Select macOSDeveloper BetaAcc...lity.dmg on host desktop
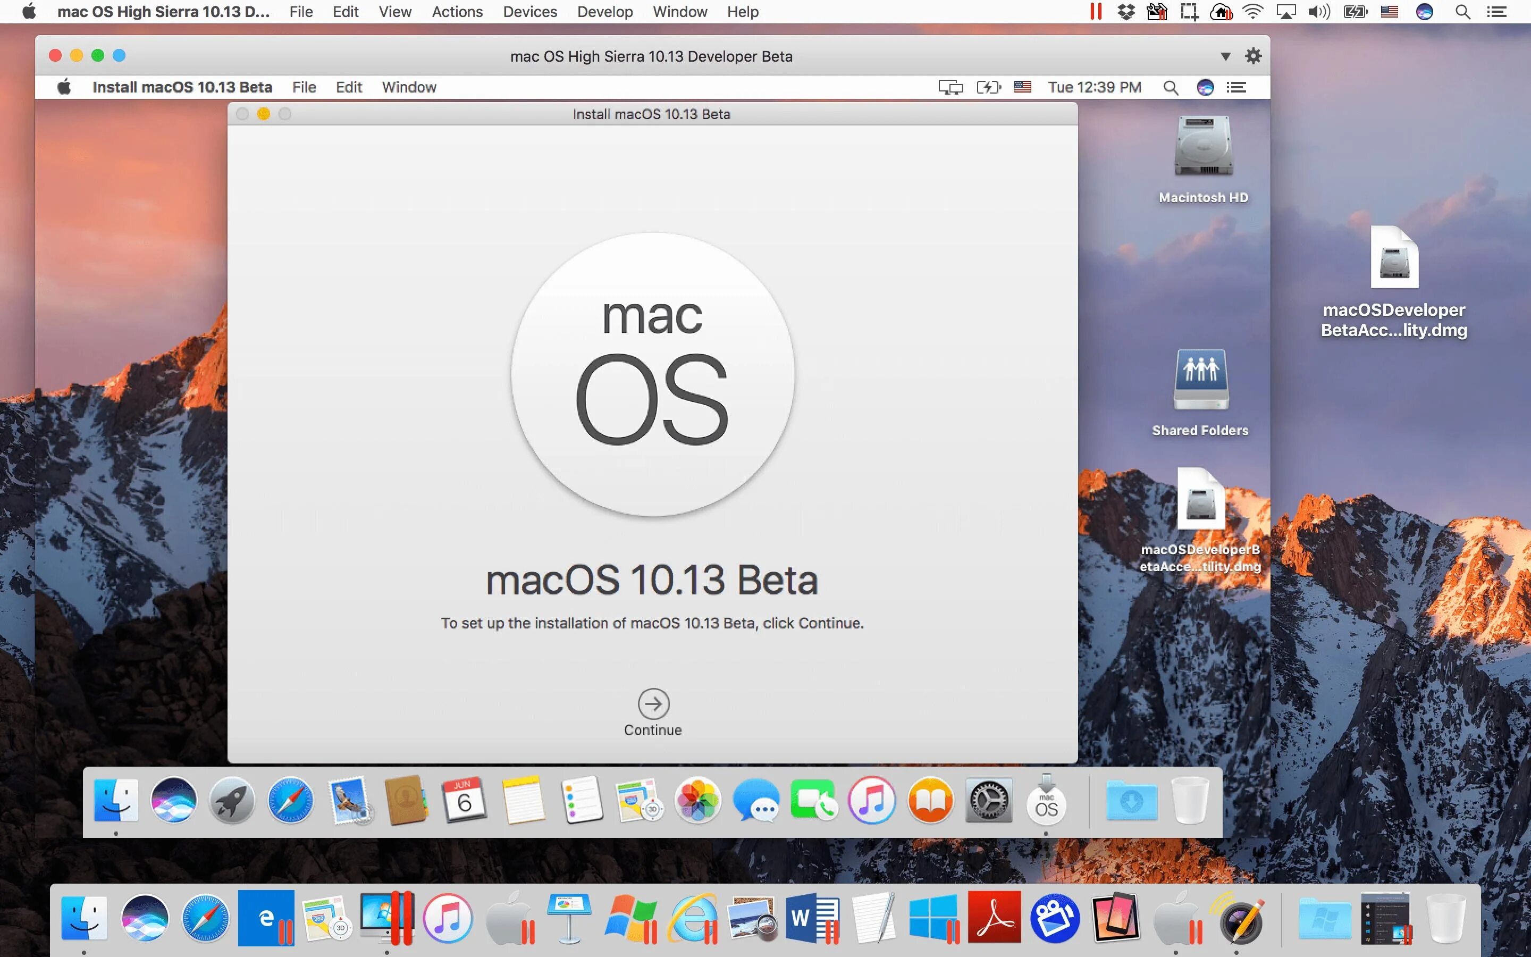The height and width of the screenshot is (957, 1531). click(1394, 257)
